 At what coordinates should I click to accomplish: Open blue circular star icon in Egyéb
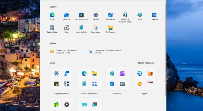coord(140,73)
